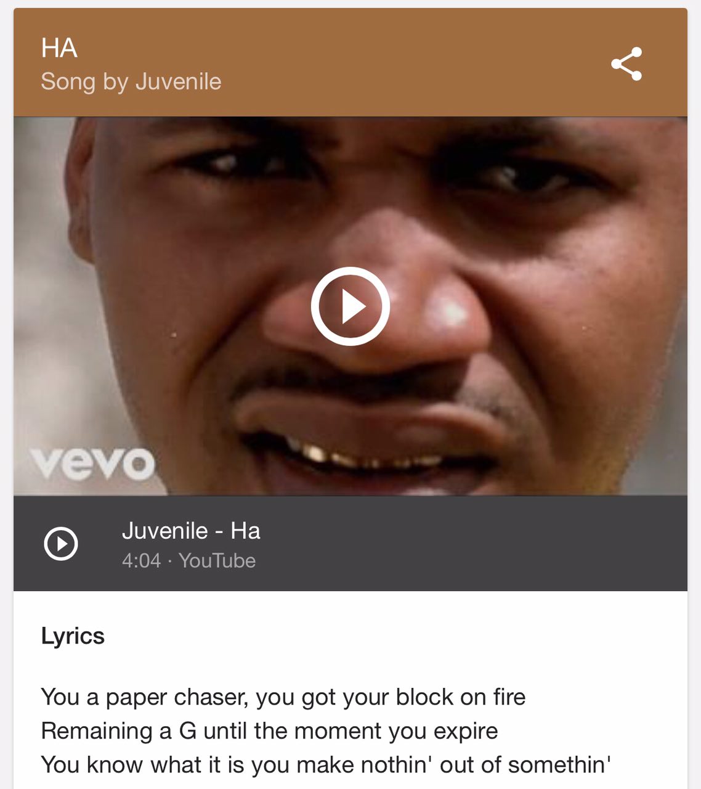Click the word Ha in the video title
This screenshot has height=789, width=701.
point(245,531)
